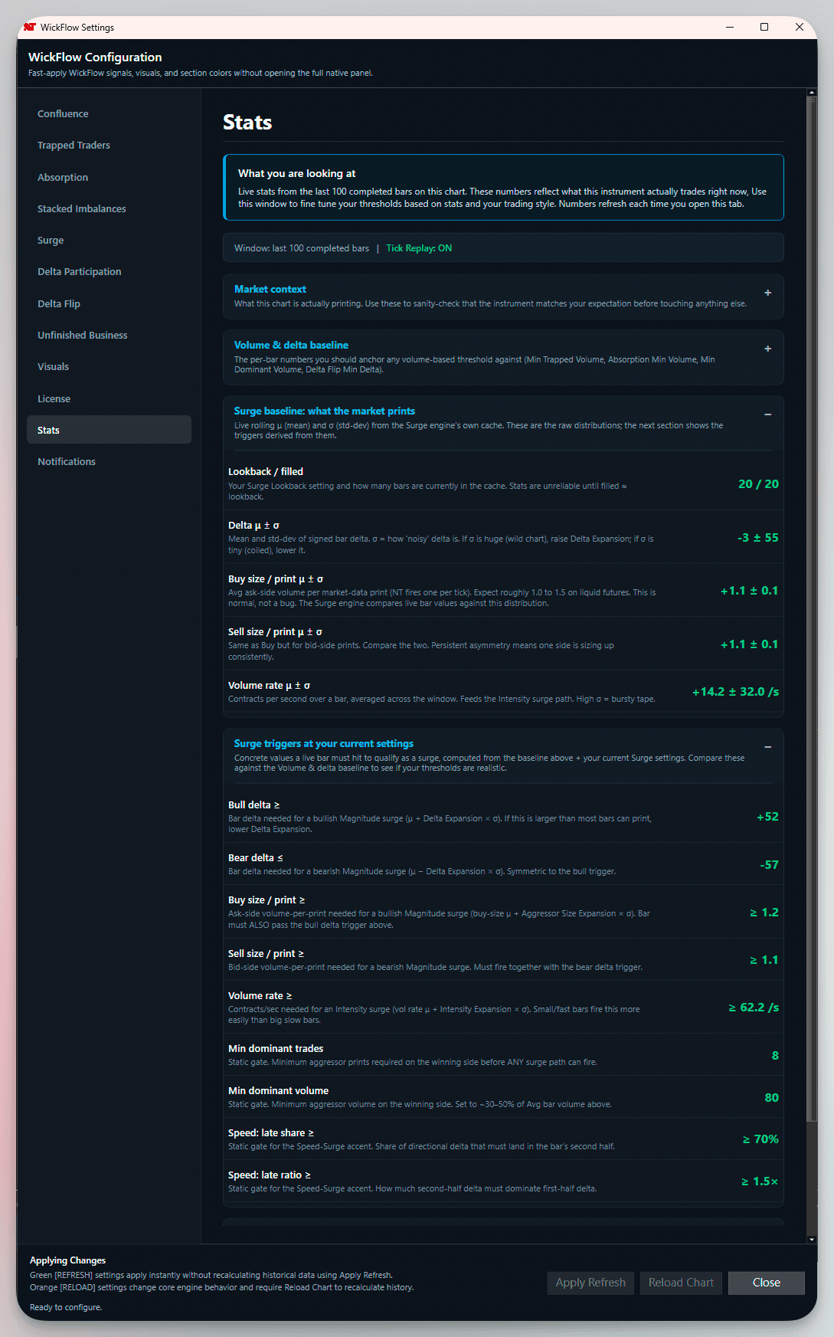834x1337 pixels.
Task: Click the scrollbar down arrow
Action: coord(812,1239)
